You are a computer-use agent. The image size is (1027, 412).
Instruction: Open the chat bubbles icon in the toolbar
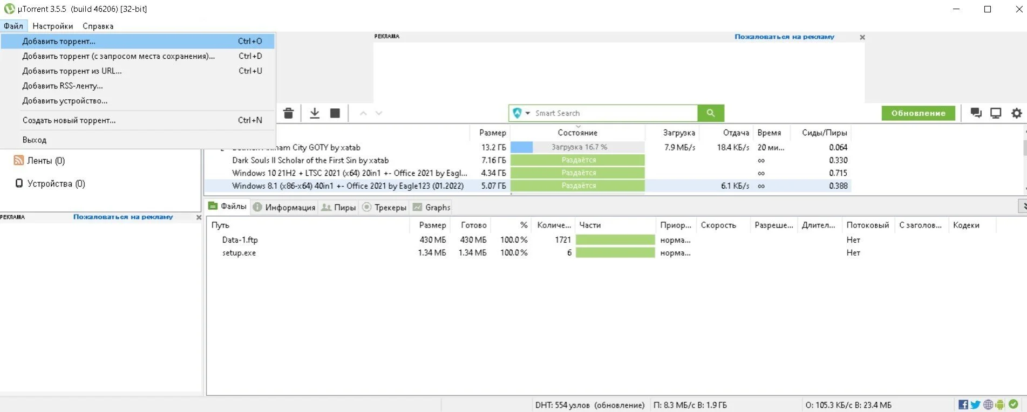pos(976,113)
